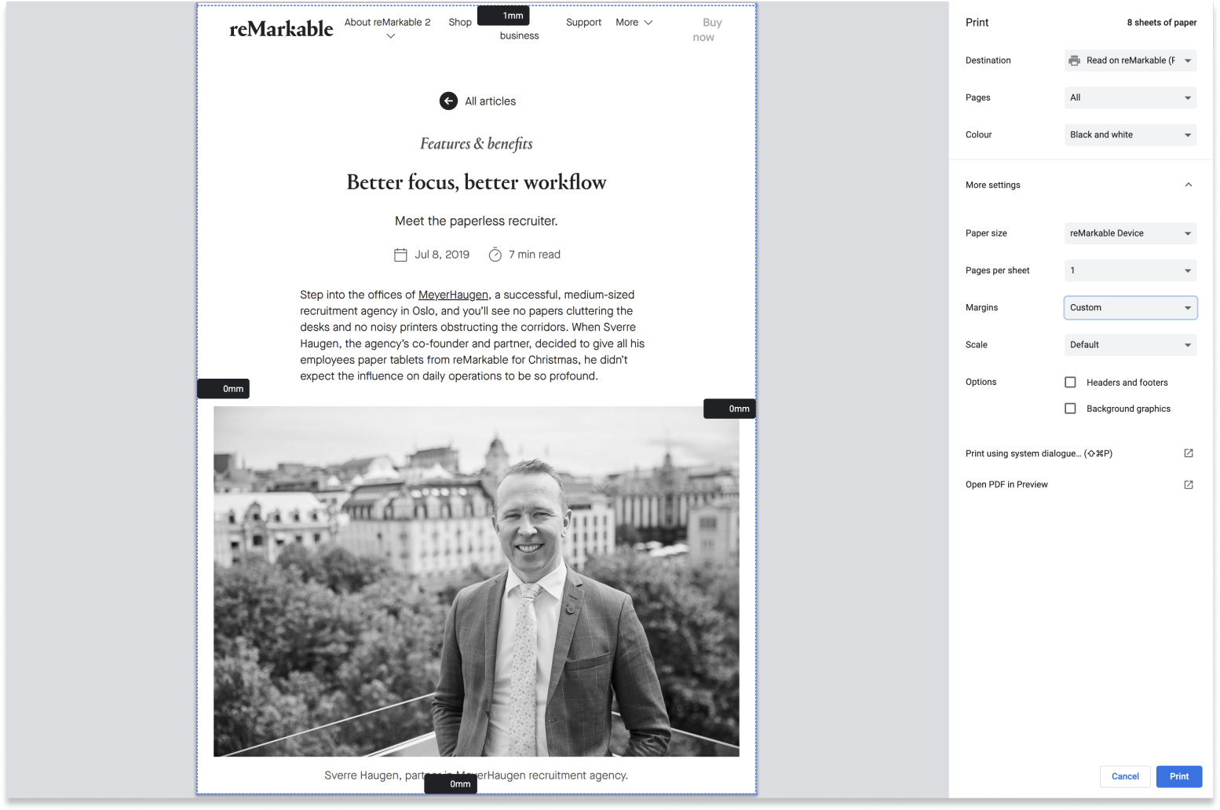Enable the Headers and footers checkbox
This screenshot has width=1220, height=810.
(1070, 382)
